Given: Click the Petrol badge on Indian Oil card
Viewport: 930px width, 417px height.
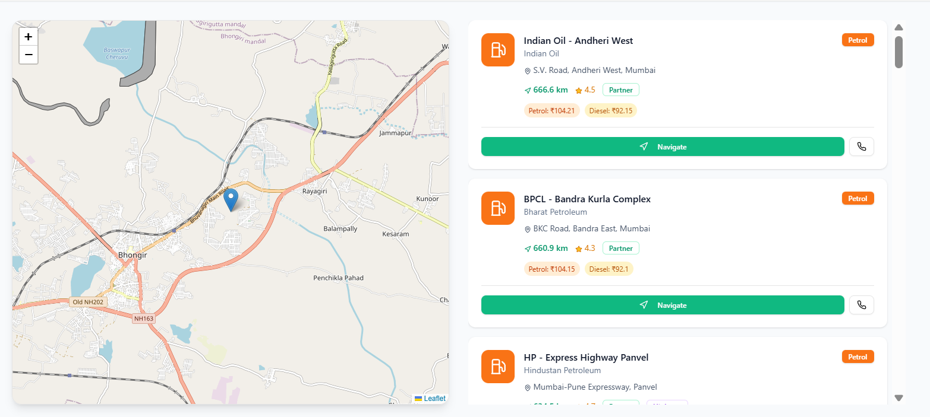Looking at the screenshot, I should tap(858, 40).
